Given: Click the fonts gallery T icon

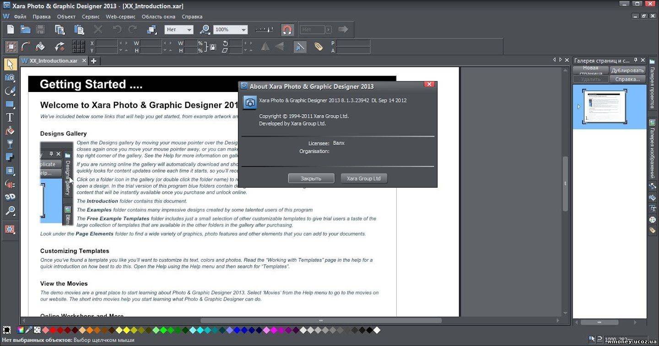Looking at the screenshot, I should tap(653, 209).
